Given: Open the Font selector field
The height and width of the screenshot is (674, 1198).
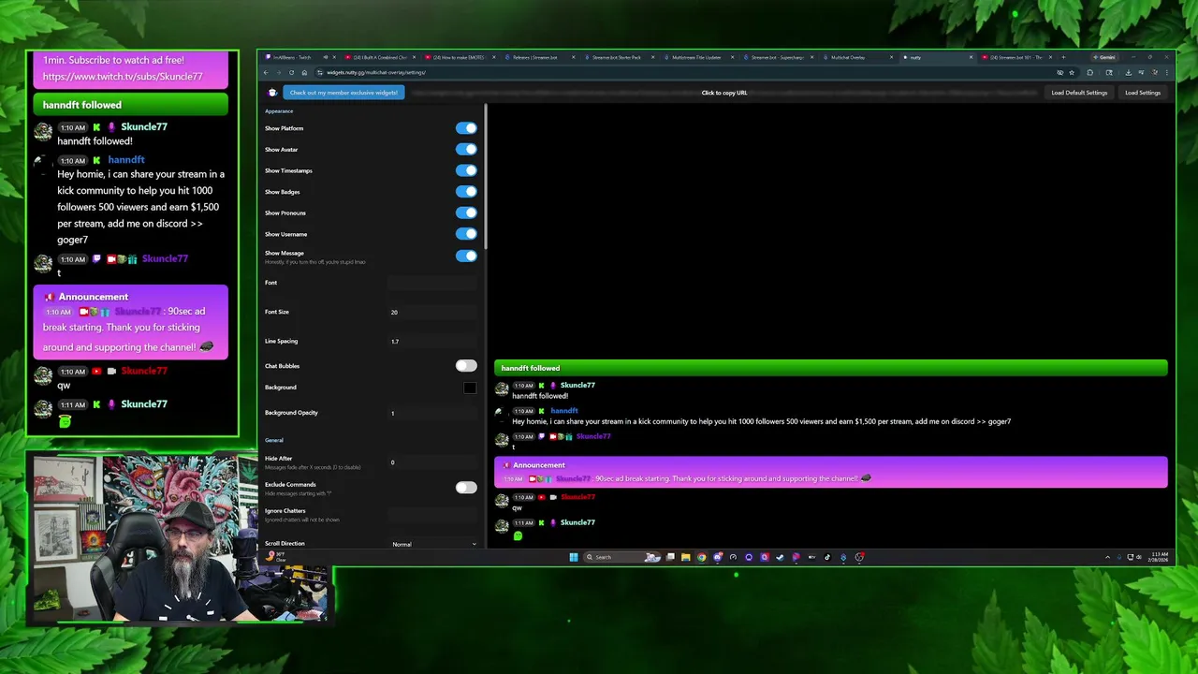Looking at the screenshot, I should coord(433,283).
